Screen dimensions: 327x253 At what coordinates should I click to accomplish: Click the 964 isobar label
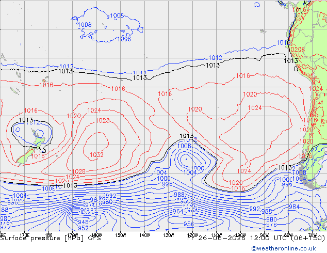point(178,212)
